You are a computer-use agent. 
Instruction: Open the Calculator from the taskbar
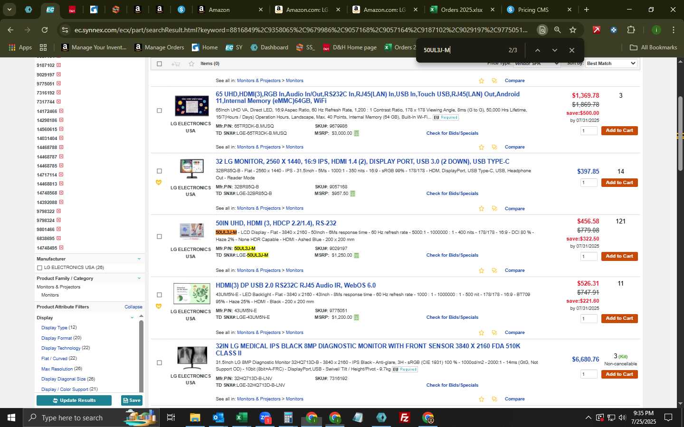pos(288,418)
